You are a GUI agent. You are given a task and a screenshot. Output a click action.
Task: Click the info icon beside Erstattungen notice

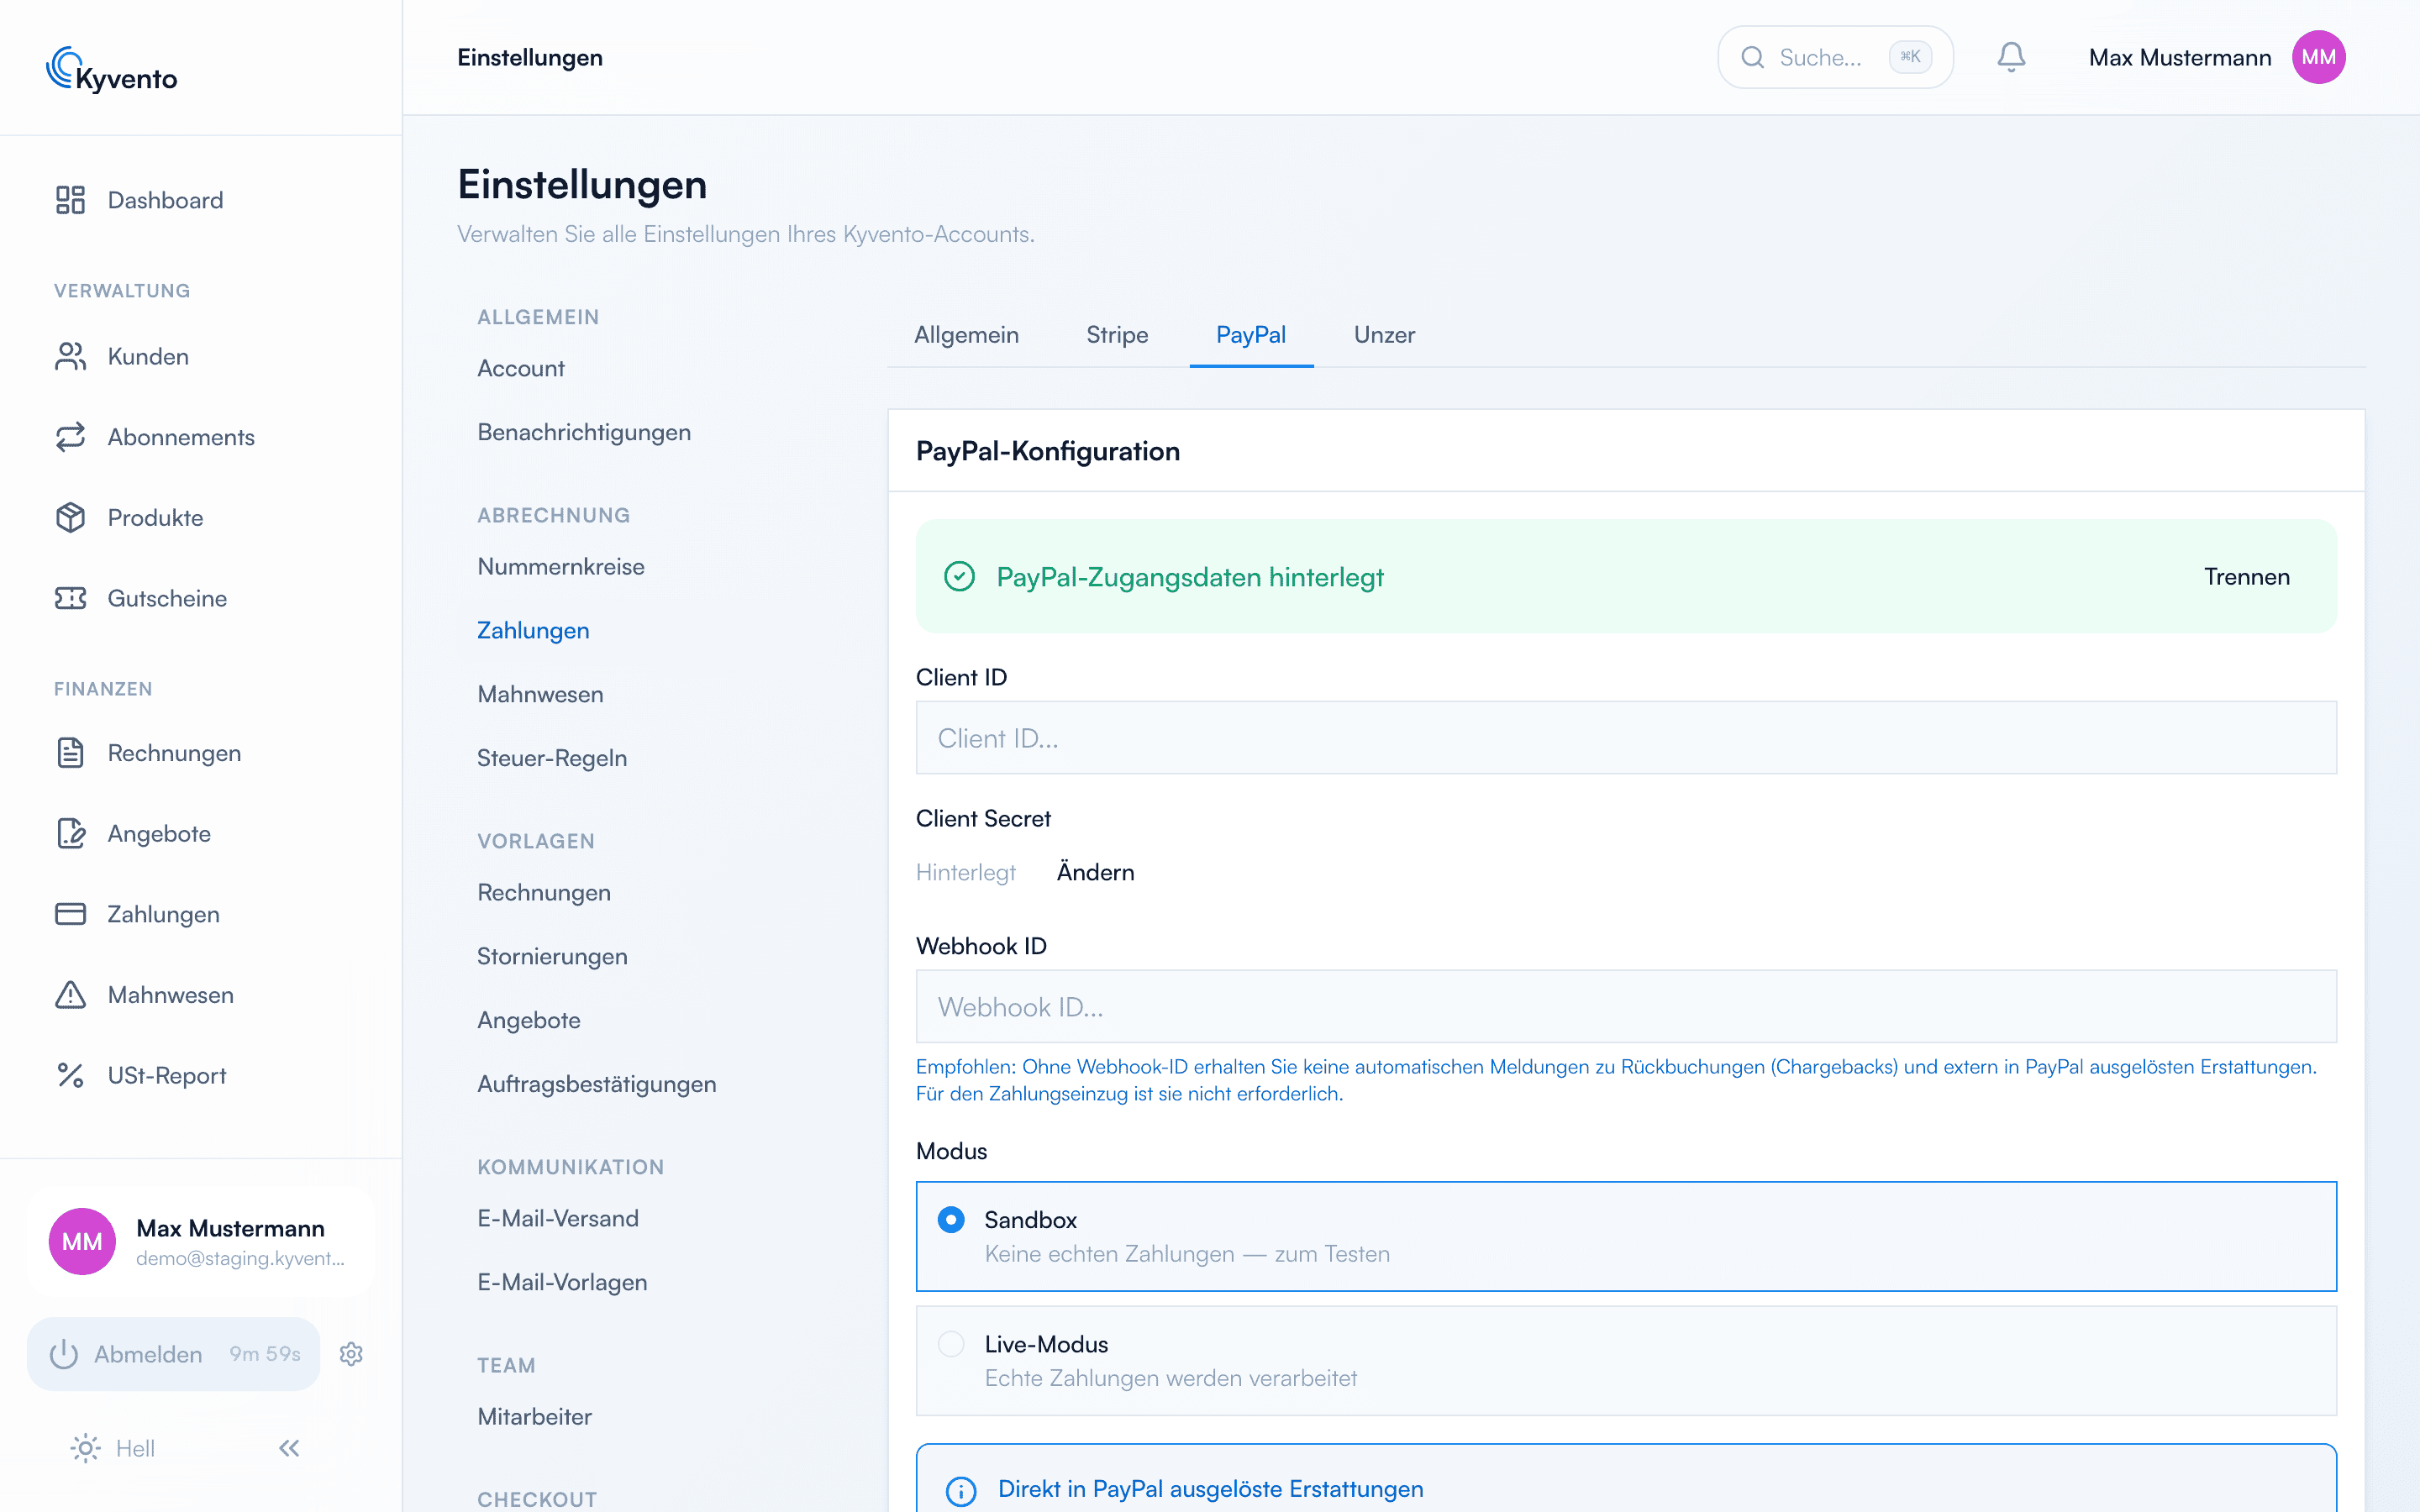(x=961, y=1491)
